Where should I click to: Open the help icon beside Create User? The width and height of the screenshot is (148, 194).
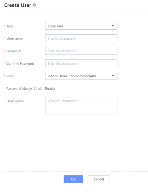click(x=34, y=5)
